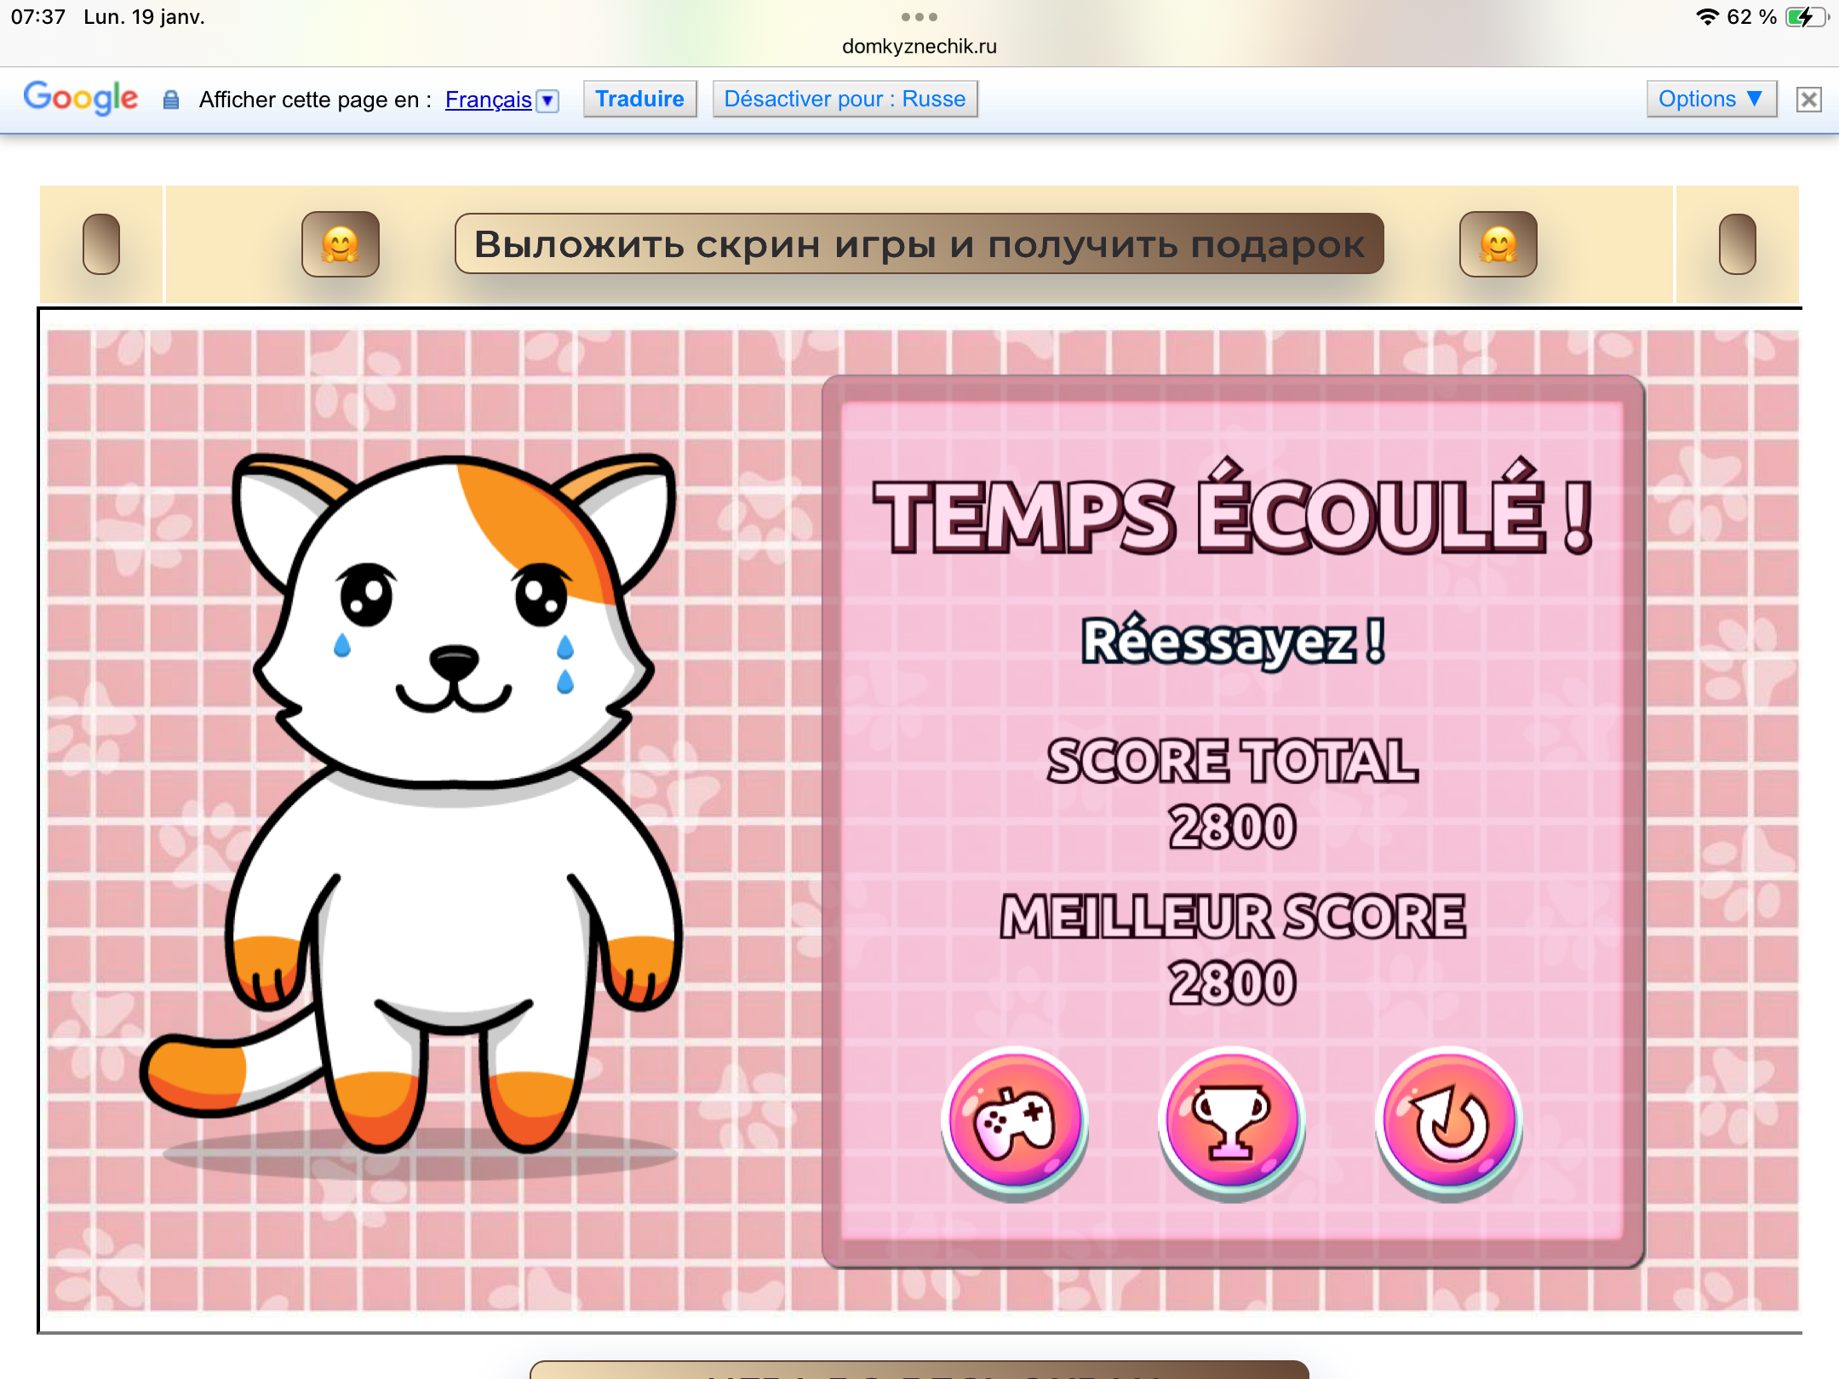Click the blue padlock security icon

tap(171, 100)
